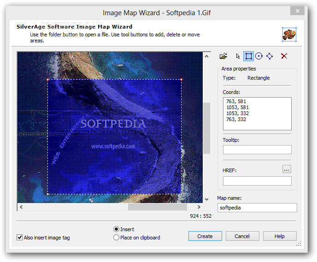The width and height of the screenshot is (317, 262).
Task: Click into the Tooltip input field
Action: coord(257,150)
